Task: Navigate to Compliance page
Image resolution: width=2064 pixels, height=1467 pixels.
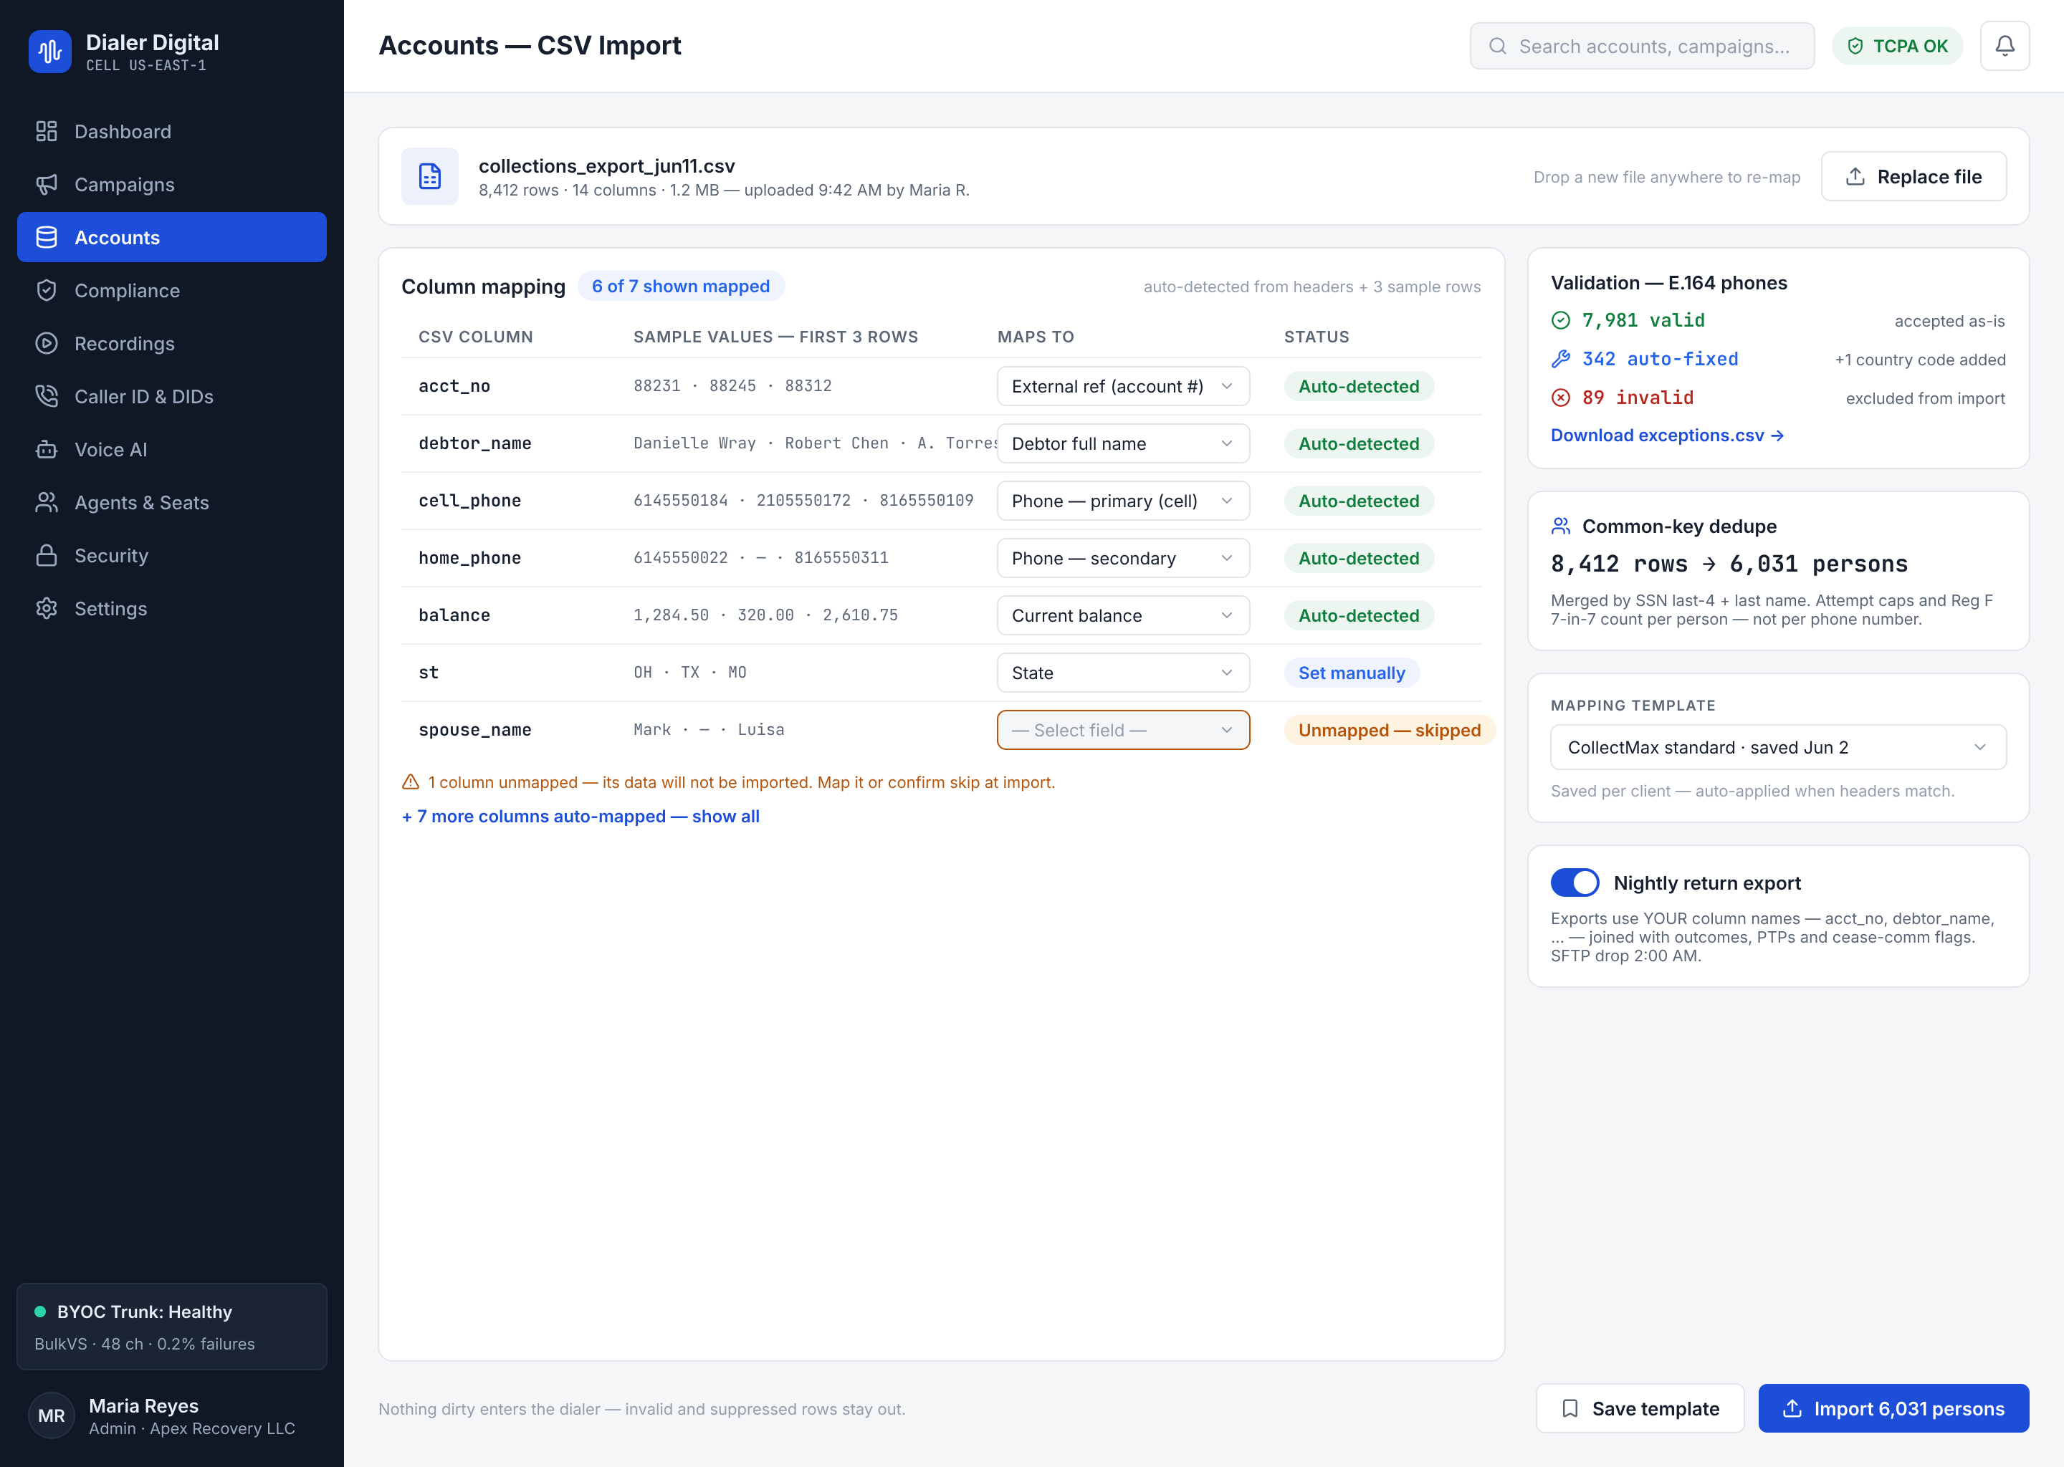Action: 172,290
